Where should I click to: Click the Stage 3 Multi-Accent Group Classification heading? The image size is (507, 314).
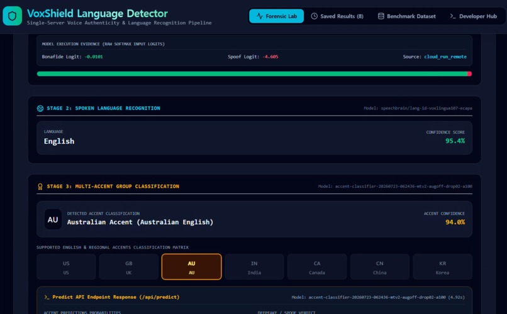coord(113,187)
